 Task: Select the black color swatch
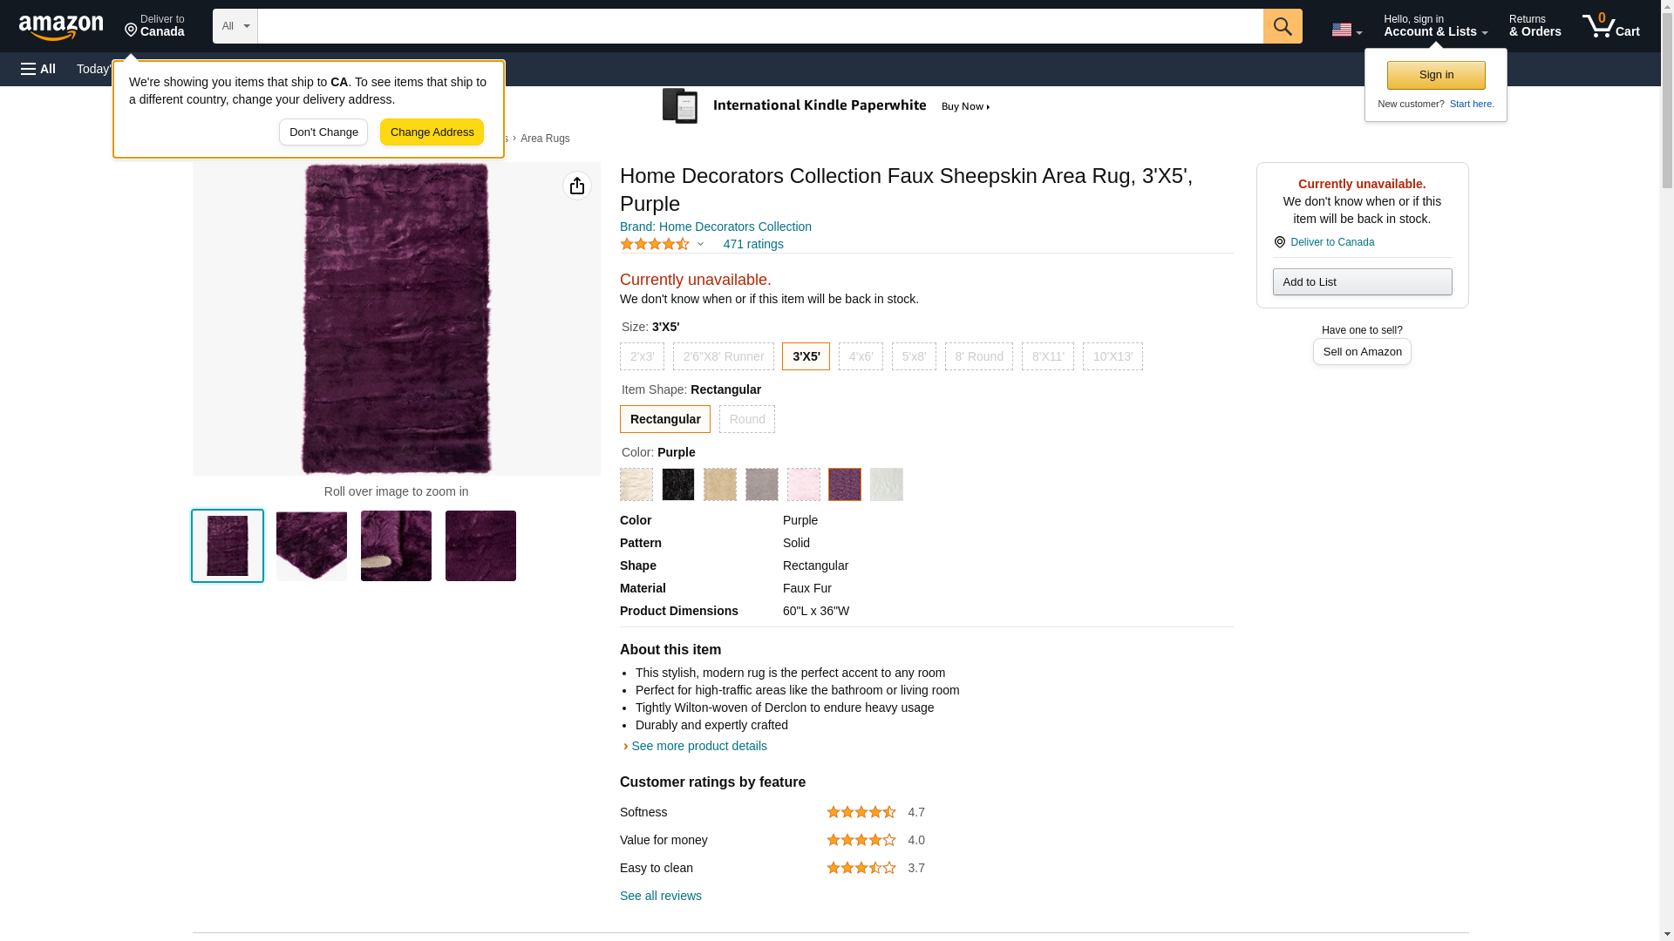click(677, 484)
